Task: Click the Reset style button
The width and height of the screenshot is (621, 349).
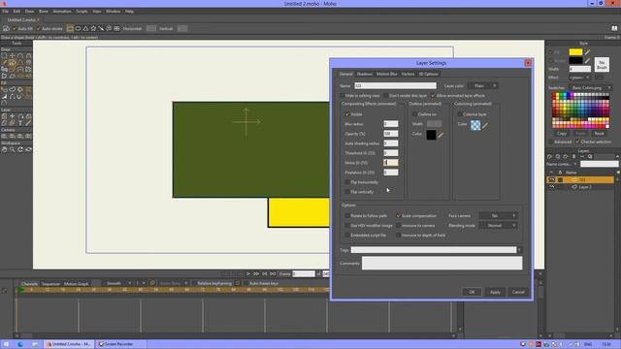Action: 600,134
